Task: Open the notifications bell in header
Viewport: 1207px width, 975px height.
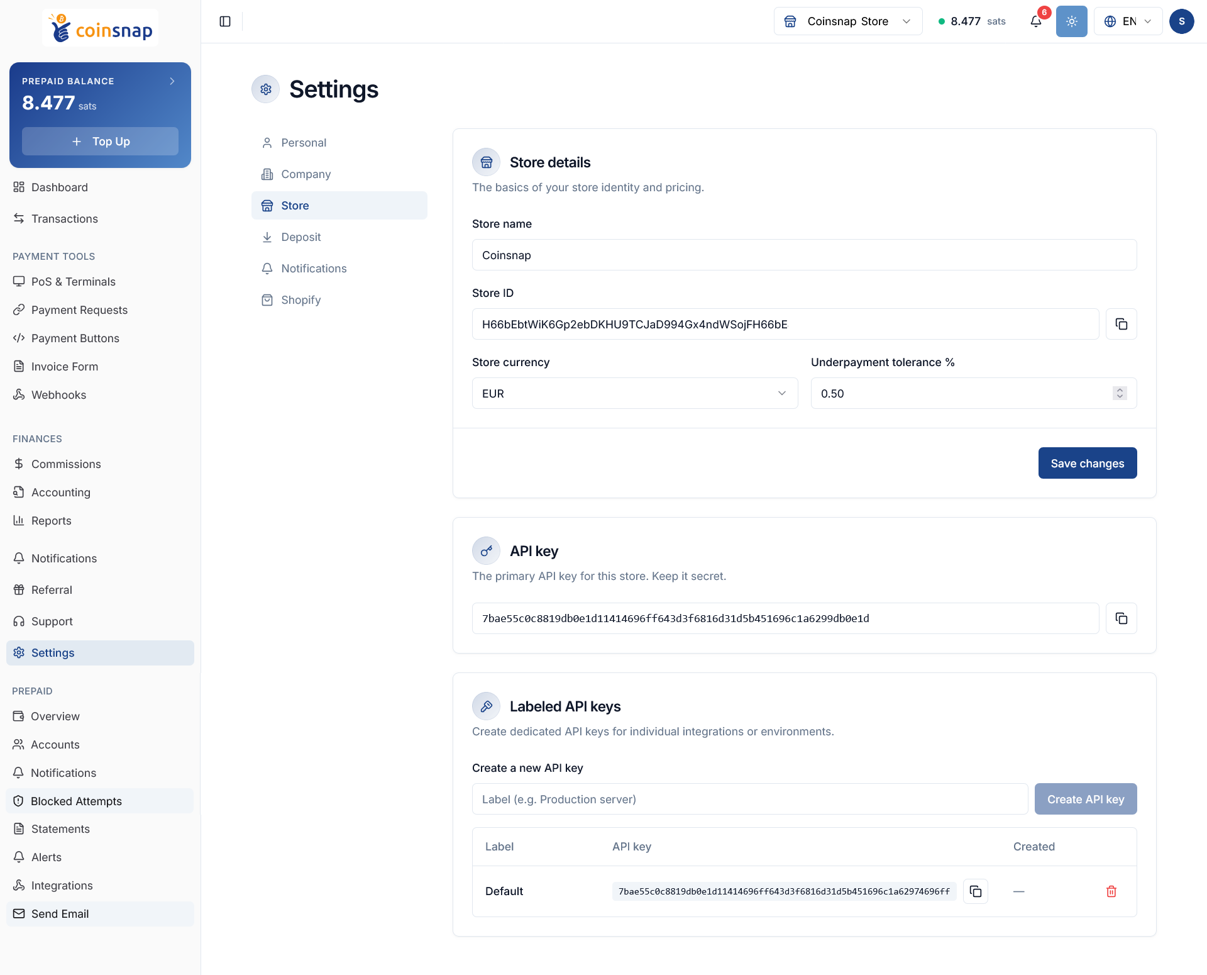Action: pyautogui.click(x=1036, y=21)
